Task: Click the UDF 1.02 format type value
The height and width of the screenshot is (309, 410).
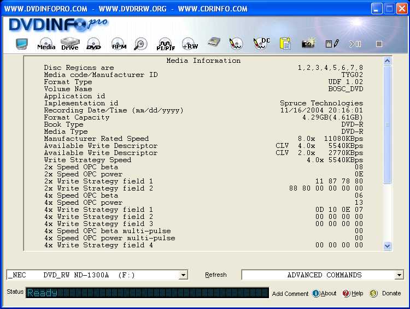Action: [x=345, y=82]
